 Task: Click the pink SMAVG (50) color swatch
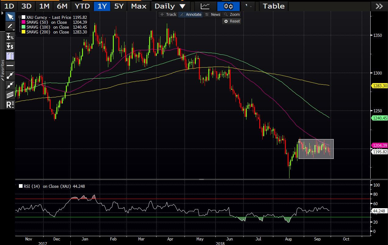point(24,22)
